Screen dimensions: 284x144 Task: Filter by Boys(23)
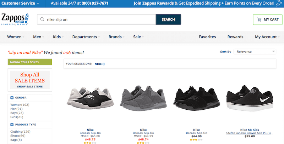(17, 113)
